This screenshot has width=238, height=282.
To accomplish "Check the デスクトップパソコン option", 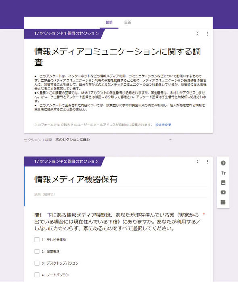I will pos(37,263).
